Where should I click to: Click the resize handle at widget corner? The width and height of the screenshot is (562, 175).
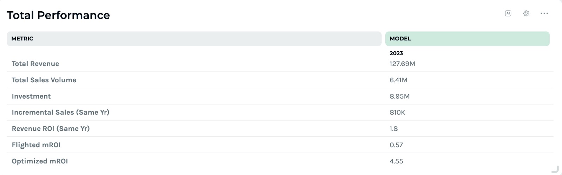pyautogui.click(x=555, y=169)
